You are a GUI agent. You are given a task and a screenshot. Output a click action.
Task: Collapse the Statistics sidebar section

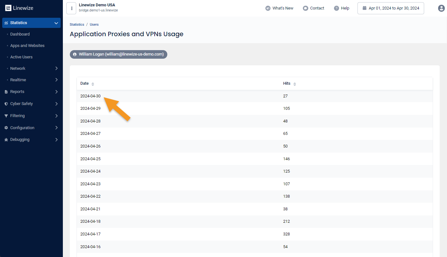(x=57, y=23)
